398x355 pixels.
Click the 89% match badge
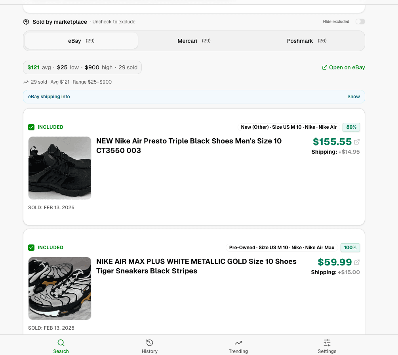coord(351,127)
